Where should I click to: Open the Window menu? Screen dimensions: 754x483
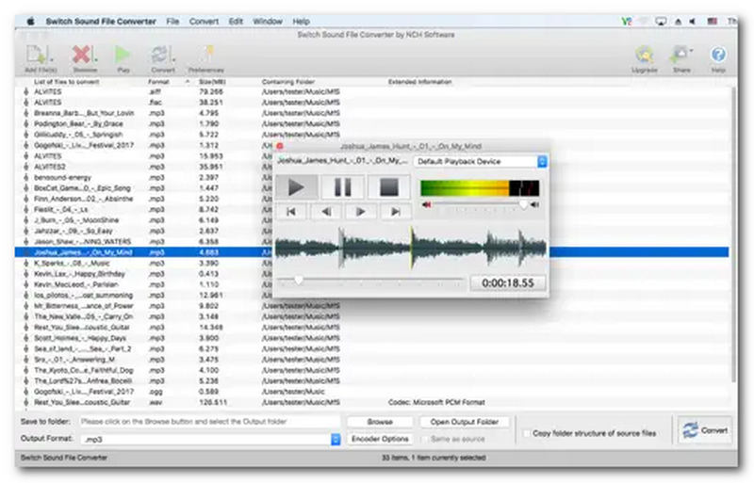[268, 21]
